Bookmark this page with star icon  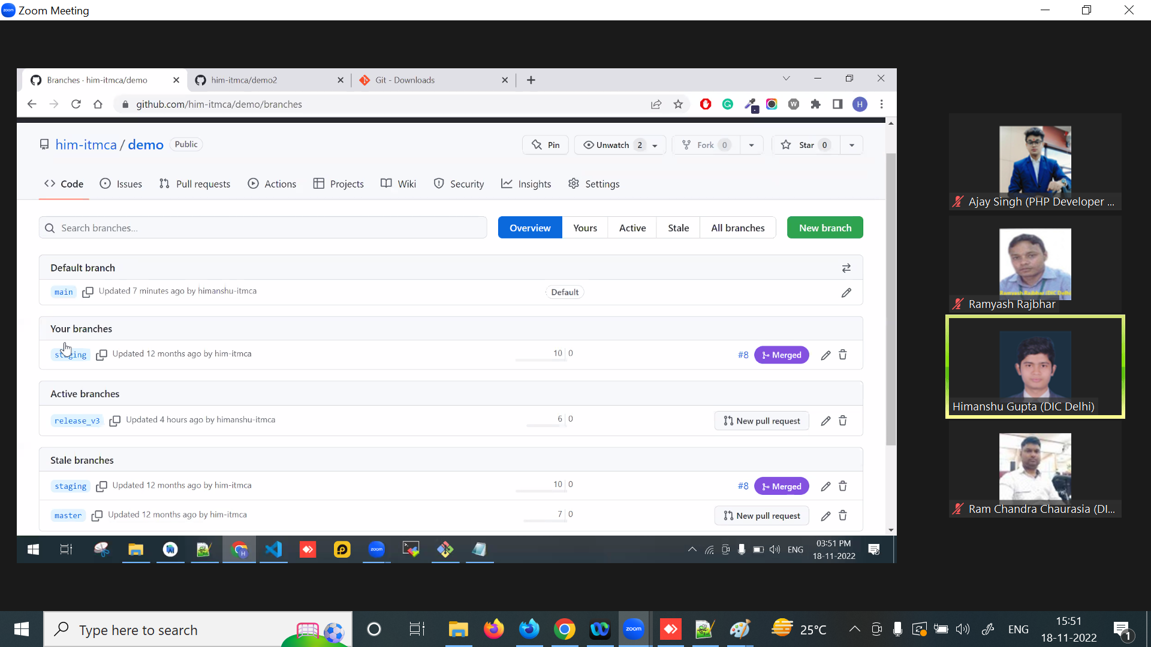click(x=678, y=104)
